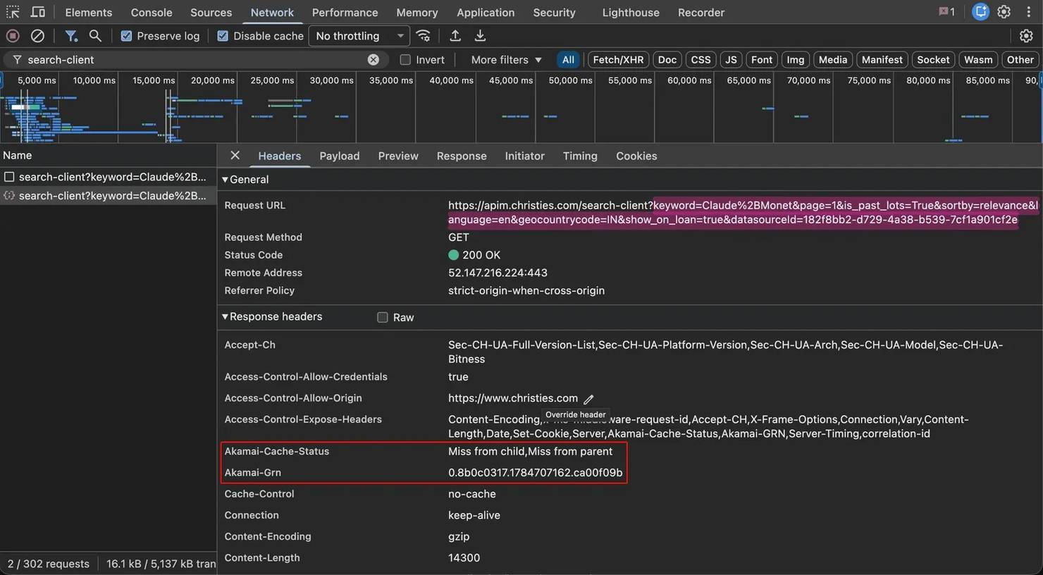Import HAR file upload icon
This screenshot has height=575, width=1043.
(455, 35)
